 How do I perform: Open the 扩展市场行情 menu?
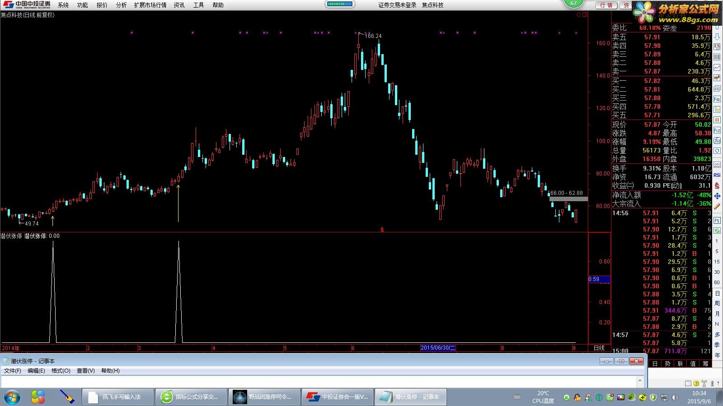[150, 5]
